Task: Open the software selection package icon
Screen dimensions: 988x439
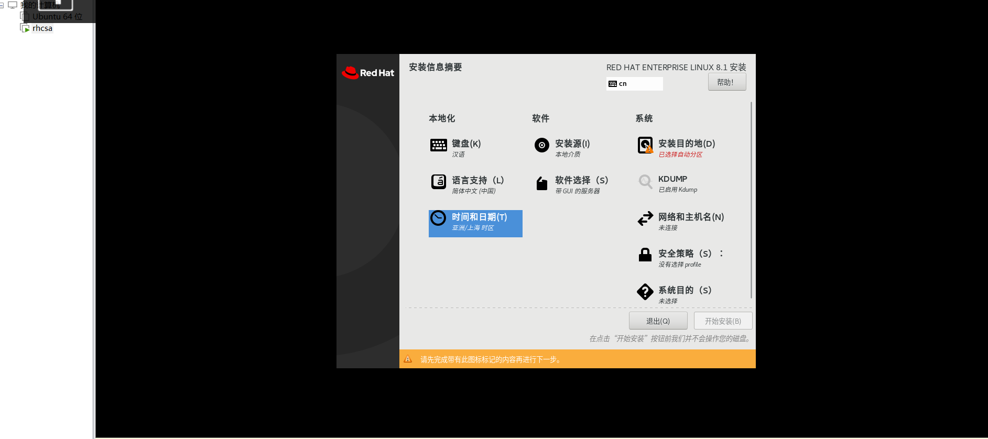Action: (541, 183)
